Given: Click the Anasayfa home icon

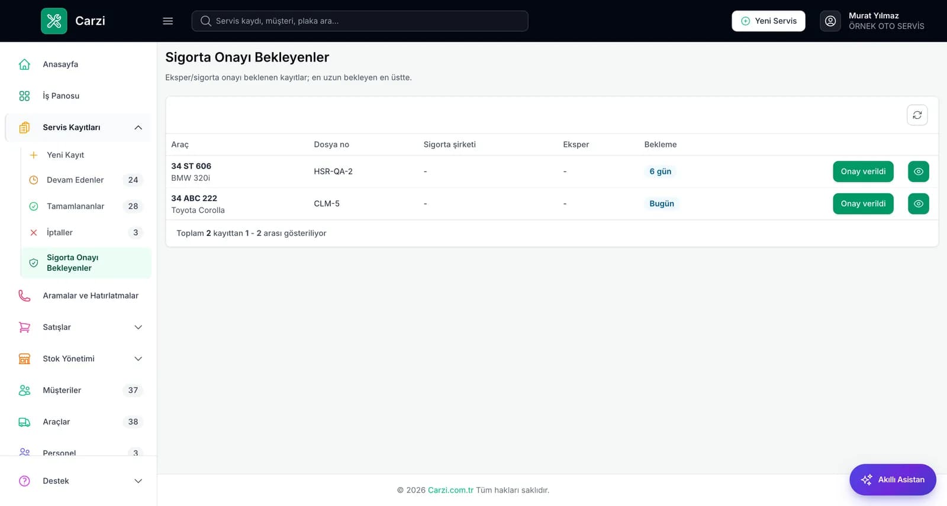Looking at the screenshot, I should pos(24,64).
